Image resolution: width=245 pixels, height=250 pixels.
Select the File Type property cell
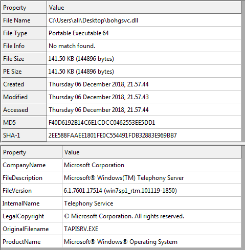pyautogui.click(x=24, y=33)
